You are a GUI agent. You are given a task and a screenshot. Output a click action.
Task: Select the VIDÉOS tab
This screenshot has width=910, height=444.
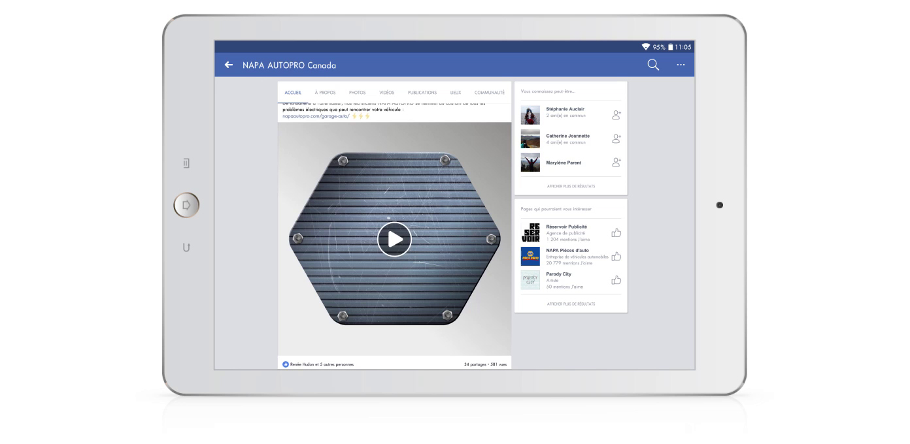click(x=387, y=93)
